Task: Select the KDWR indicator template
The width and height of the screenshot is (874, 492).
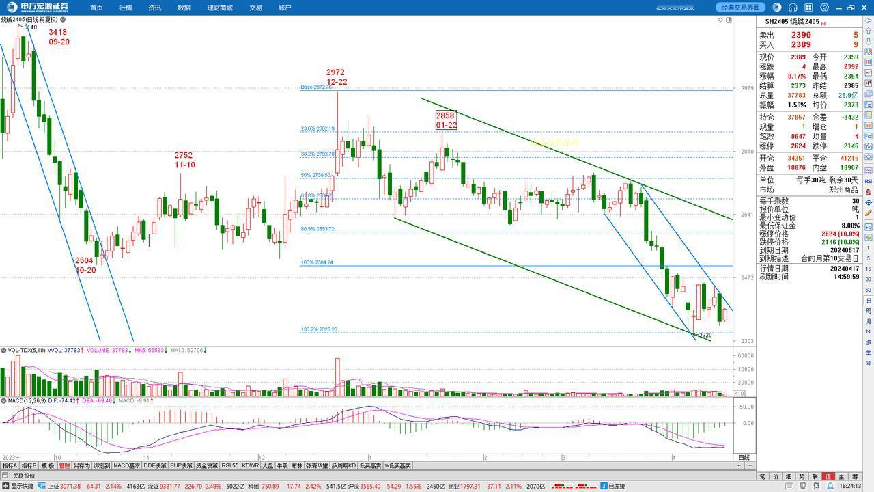Action: tap(251, 465)
